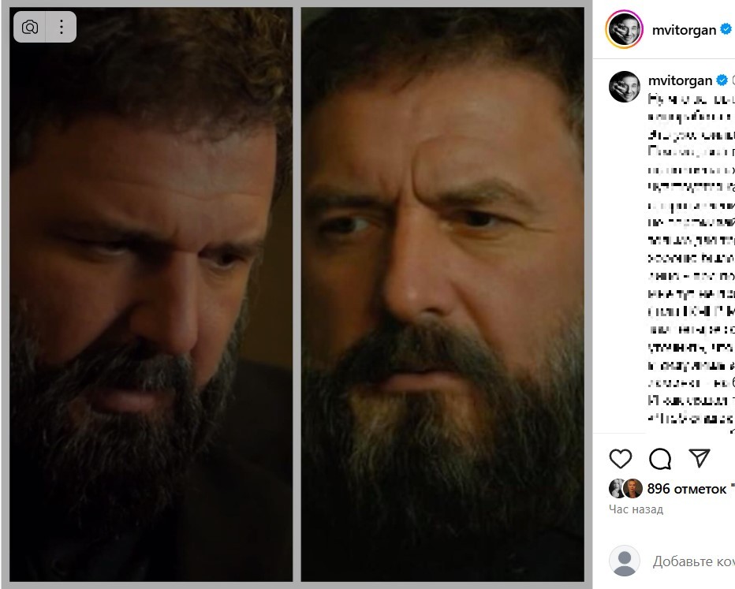Click the comment speech bubble icon
This screenshot has width=735, height=589.
pyautogui.click(x=660, y=458)
